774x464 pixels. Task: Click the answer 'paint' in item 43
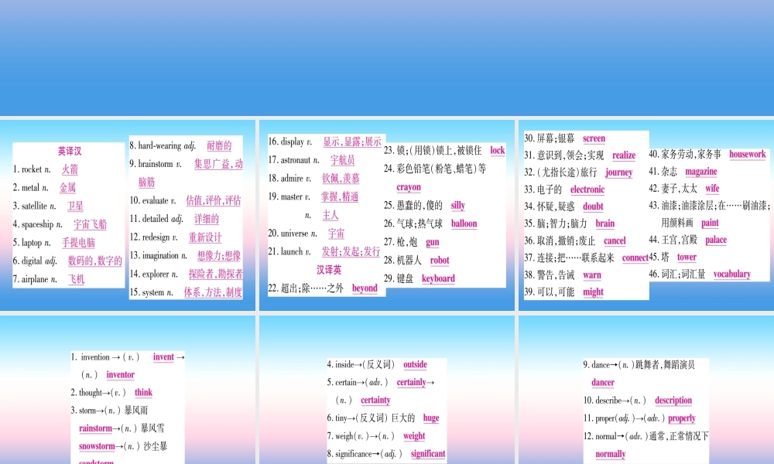(710, 223)
